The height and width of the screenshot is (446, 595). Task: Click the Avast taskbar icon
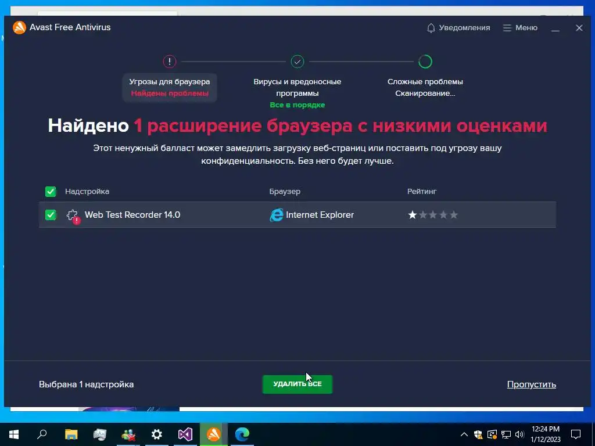[214, 434]
